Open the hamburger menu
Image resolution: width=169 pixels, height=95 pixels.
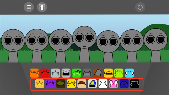(x=29, y=7)
